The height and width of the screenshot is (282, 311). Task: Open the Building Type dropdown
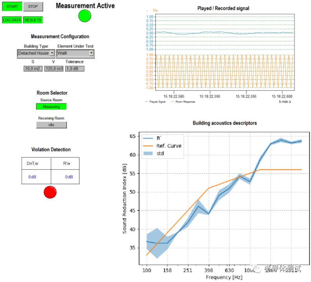click(36, 53)
